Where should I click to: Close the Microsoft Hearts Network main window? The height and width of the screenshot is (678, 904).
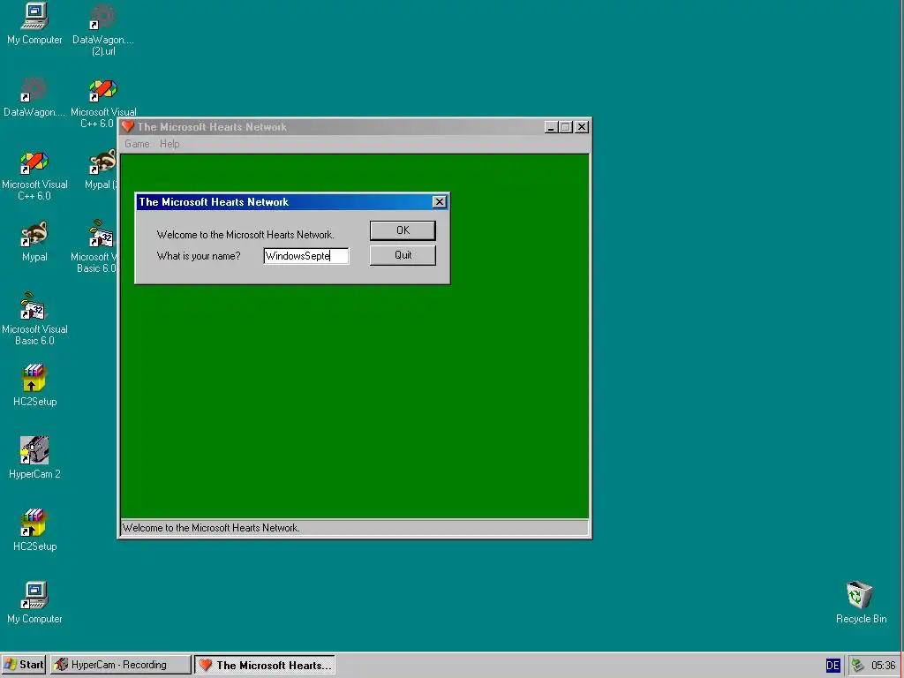(582, 127)
